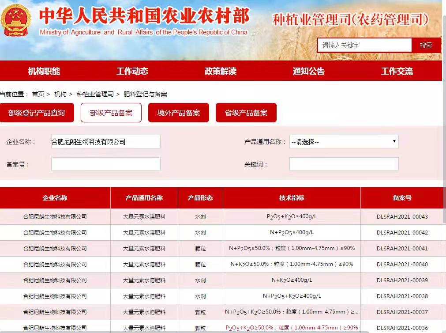Viewport: 446px width, 333px height.
Task: Open the 省级产品备案 tab
Action: click(x=246, y=113)
